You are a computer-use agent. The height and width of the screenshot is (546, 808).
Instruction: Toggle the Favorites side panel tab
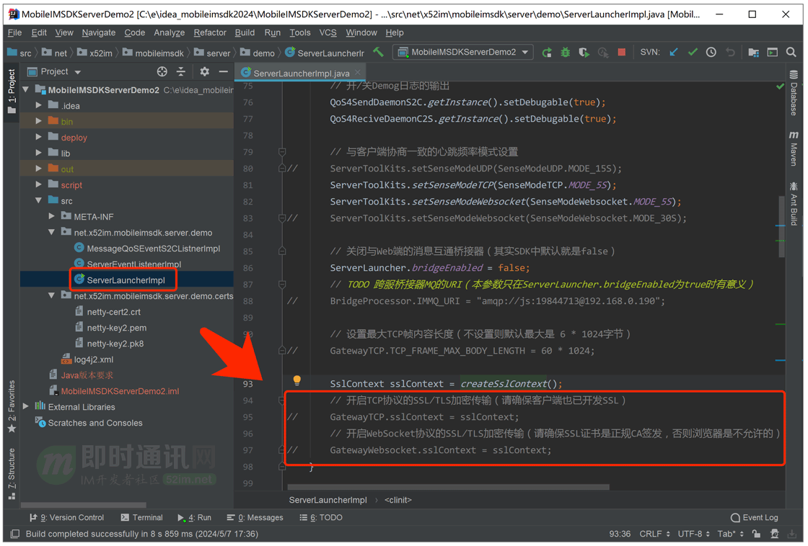(x=12, y=407)
